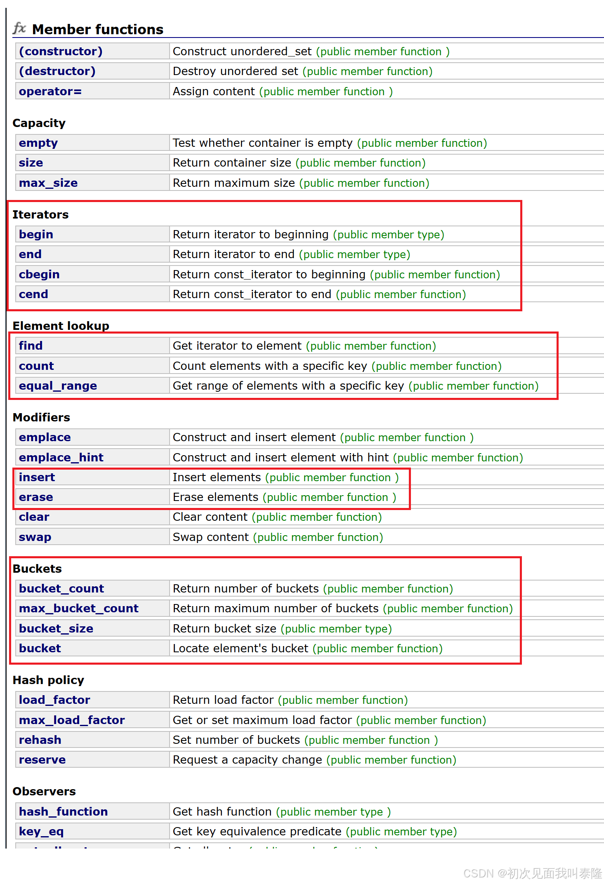Click 'Locate element's bucket' text
The width and height of the screenshot is (604, 884).
click(x=241, y=648)
